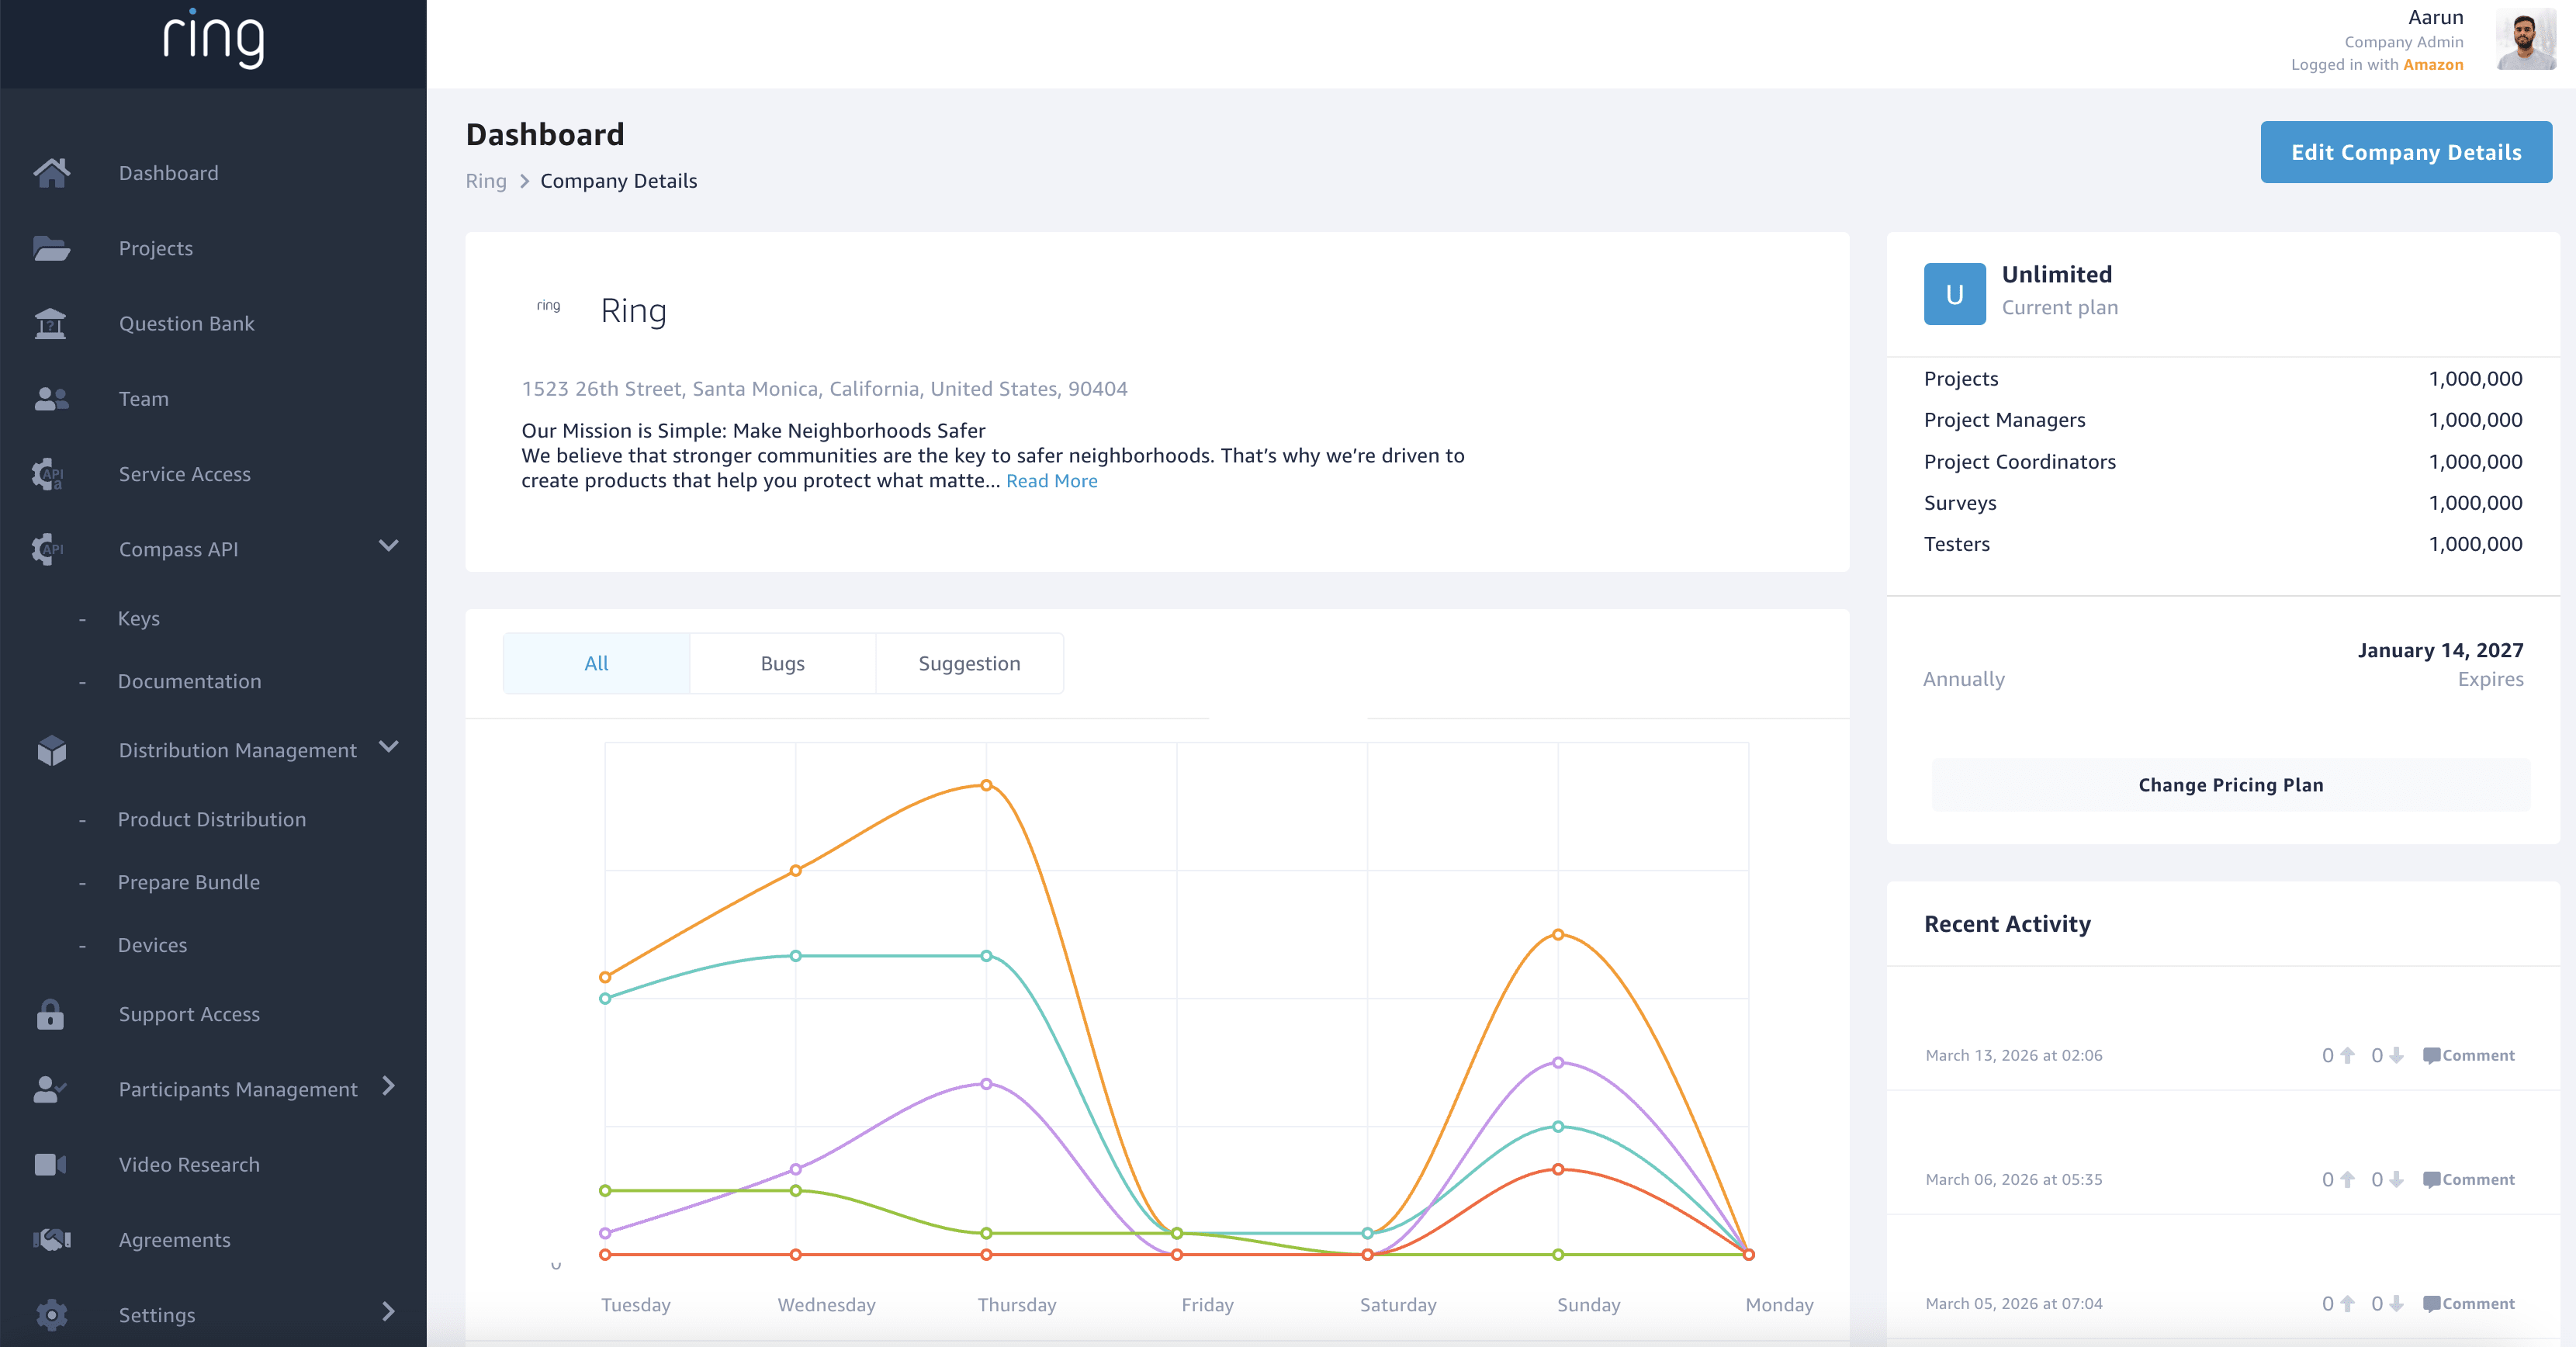
Task: Open the Team page
Action: pyautogui.click(x=144, y=399)
